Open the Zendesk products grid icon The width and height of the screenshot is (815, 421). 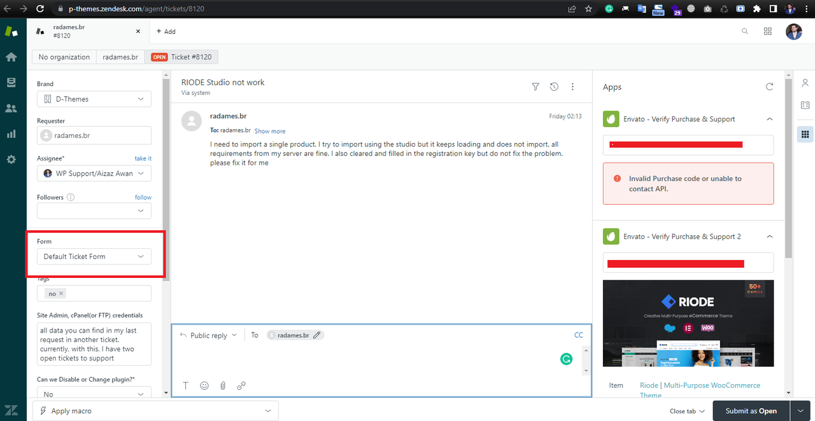(x=768, y=31)
